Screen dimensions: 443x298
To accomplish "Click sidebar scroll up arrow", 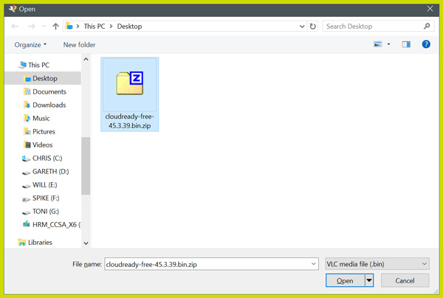I will click(x=86, y=59).
